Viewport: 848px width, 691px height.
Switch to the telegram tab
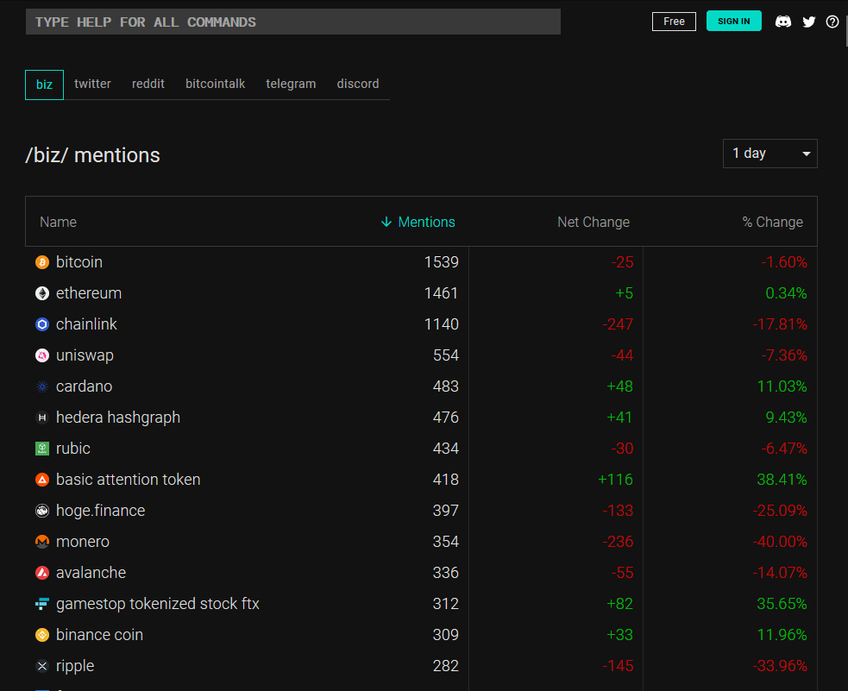(x=291, y=84)
